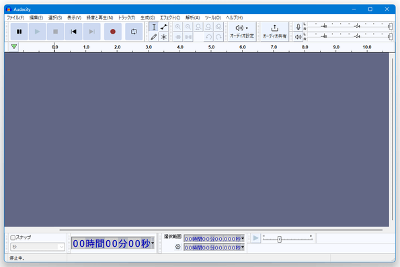Adjust playback level slider knob
Screen dimensions: 400x267
coord(391,37)
